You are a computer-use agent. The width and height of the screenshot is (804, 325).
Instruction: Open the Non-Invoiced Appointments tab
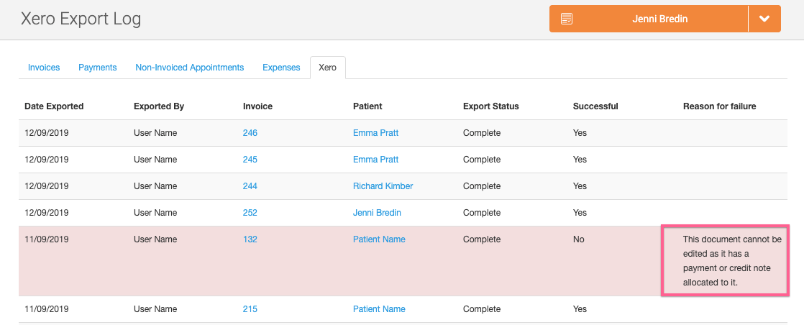[190, 68]
